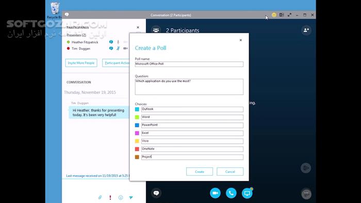
Task: Click the Word choice field
Action: pyautogui.click(x=192, y=117)
